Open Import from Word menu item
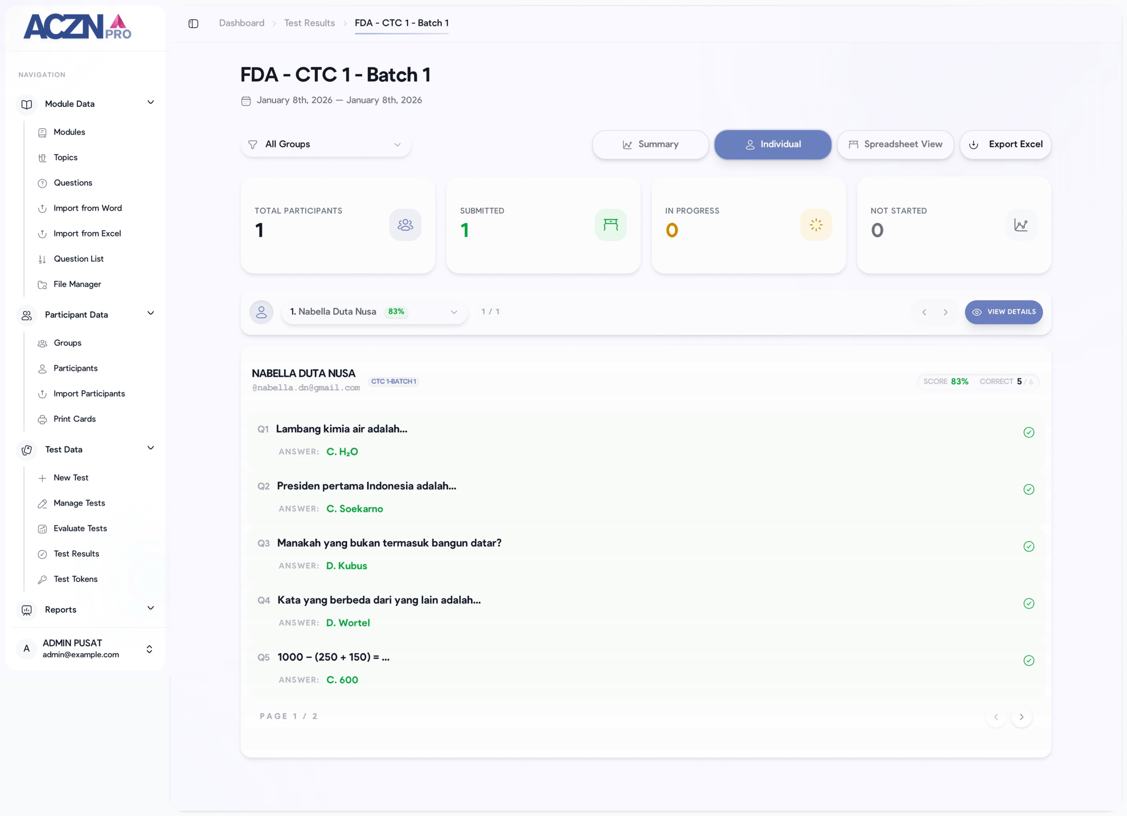1127x816 pixels. (x=87, y=208)
